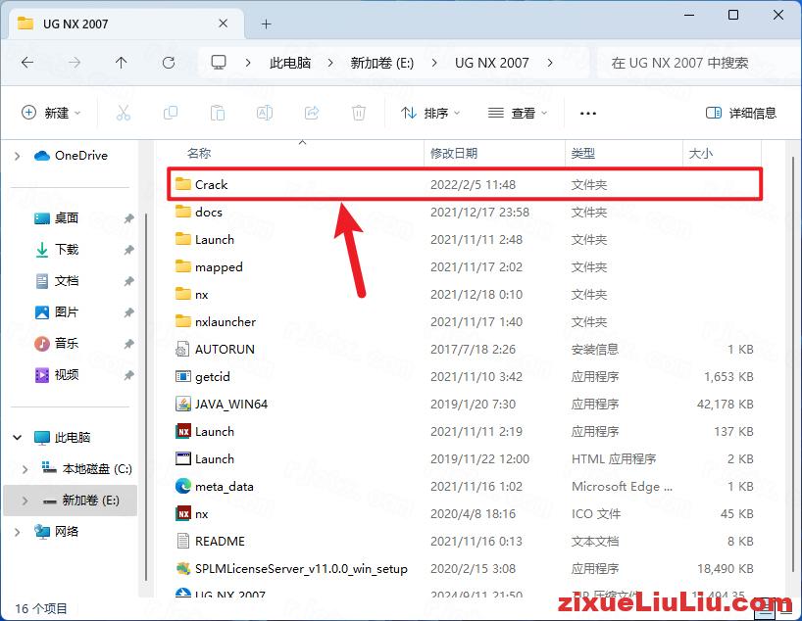The height and width of the screenshot is (621, 802).
Task: Click the Copy icon in toolbar
Action: tap(171, 113)
